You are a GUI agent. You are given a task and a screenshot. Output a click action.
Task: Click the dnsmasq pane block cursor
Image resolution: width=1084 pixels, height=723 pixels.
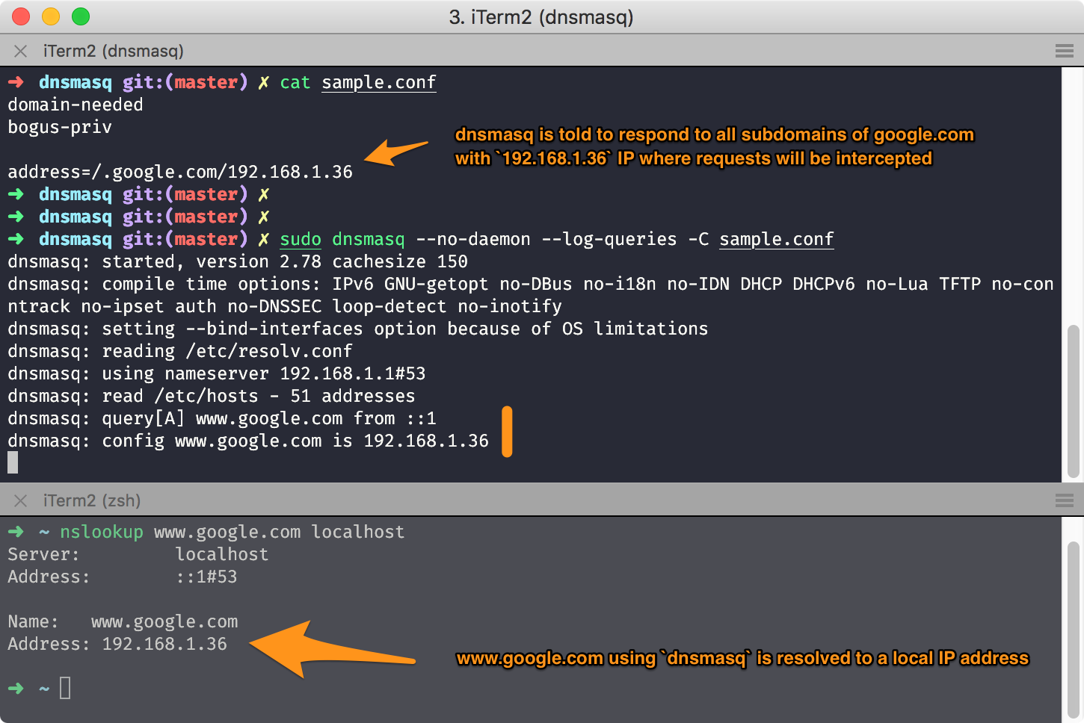click(13, 463)
